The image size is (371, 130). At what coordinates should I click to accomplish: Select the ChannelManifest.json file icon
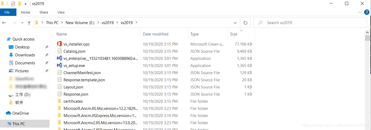pyautogui.click(x=59, y=73)
